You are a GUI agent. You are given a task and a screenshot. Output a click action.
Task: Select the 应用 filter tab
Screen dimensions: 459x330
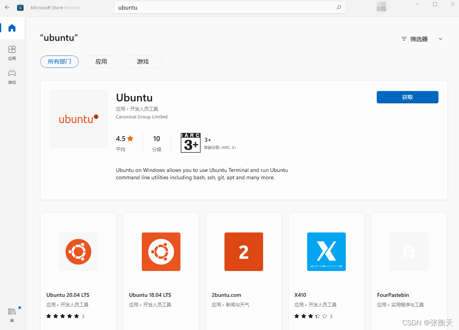point(101,62)
